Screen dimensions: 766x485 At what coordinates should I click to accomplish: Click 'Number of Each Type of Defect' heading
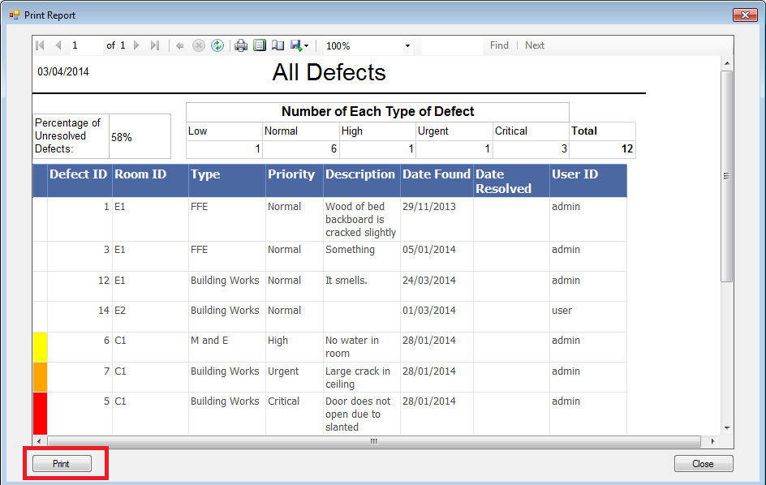pos(377,111)
